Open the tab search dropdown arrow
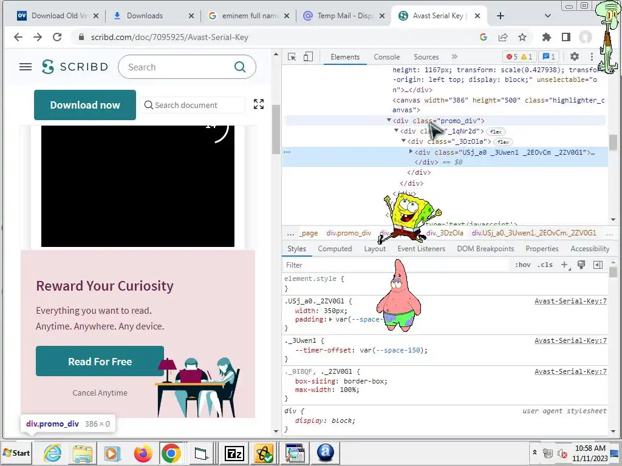622x466 pixels. [547, 15]
